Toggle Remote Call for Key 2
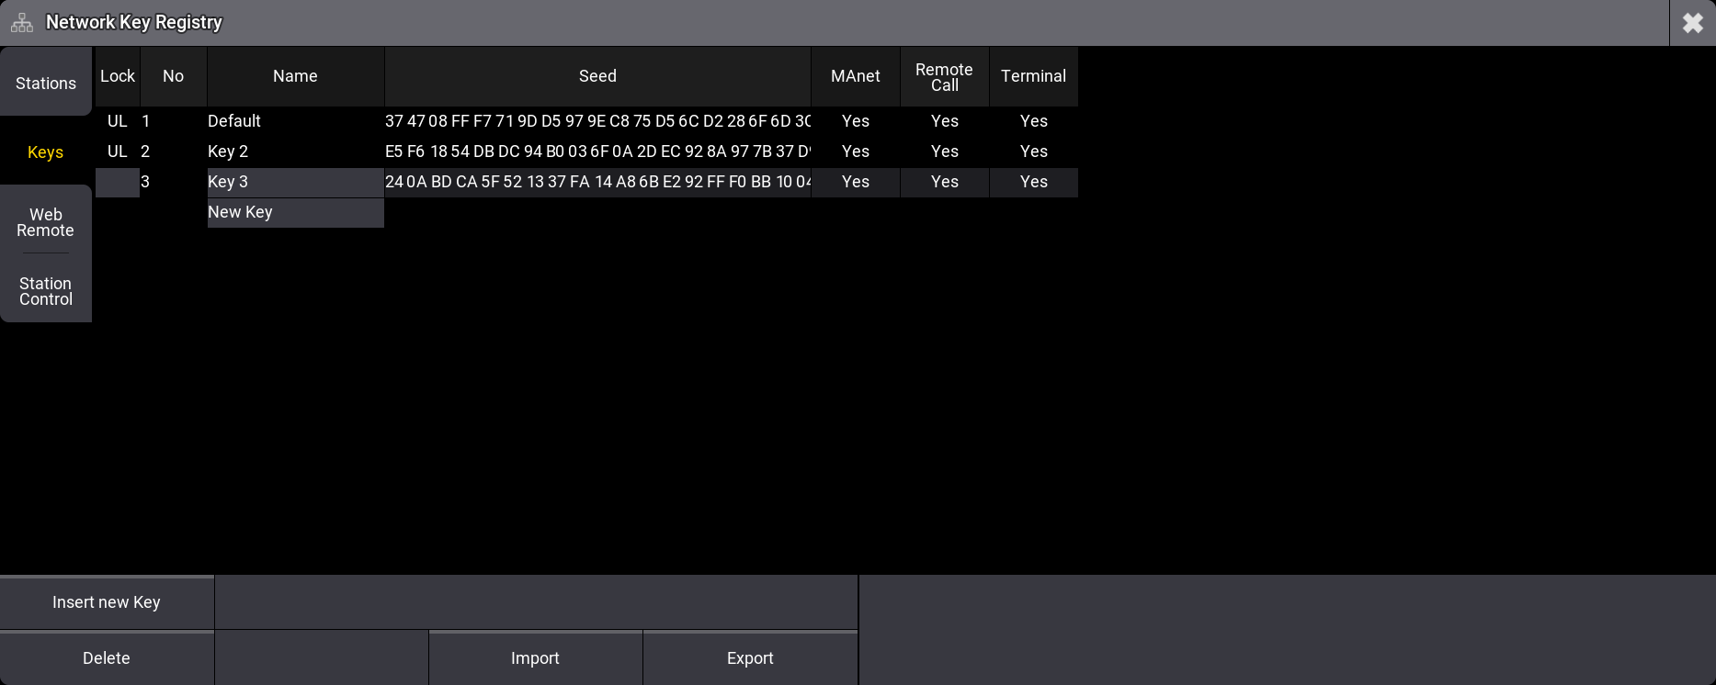1716x685 pixels. [944, 152]
